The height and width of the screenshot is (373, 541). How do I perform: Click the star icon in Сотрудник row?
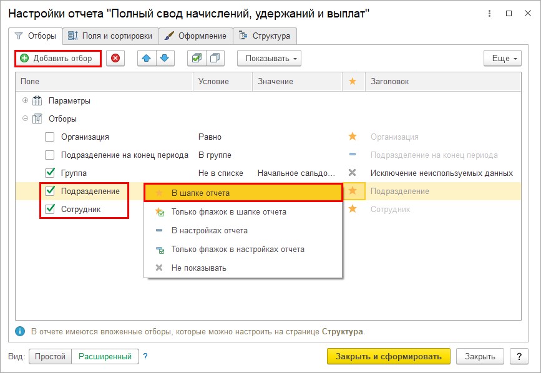point(353,208)
